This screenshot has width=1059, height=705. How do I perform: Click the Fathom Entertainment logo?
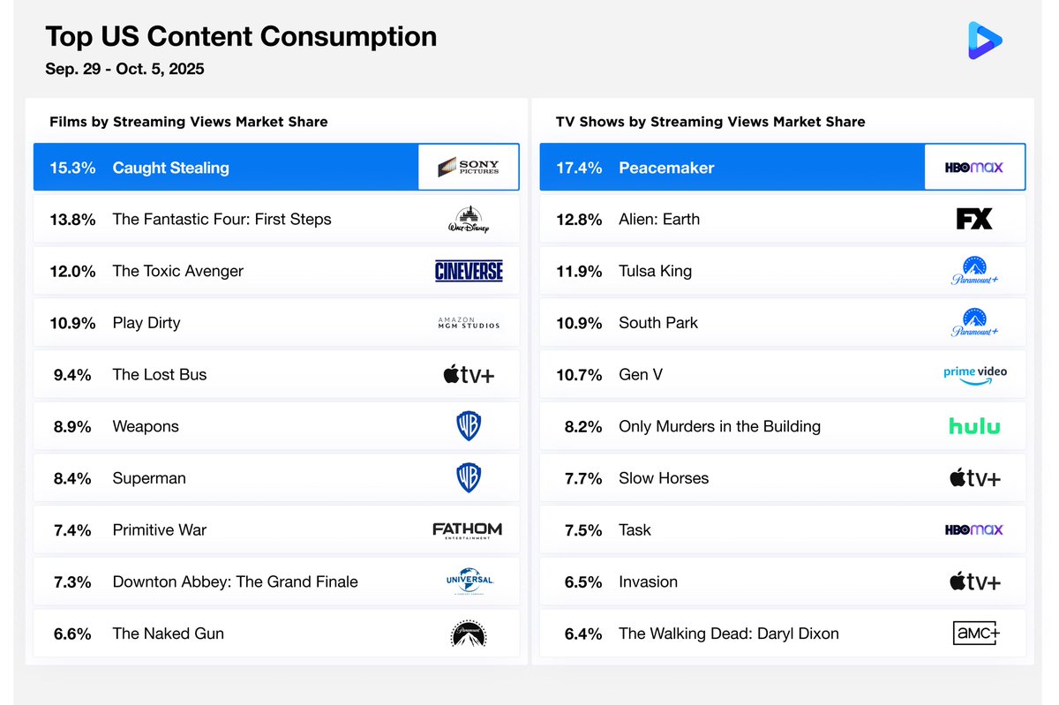pyautogui.click(x=467, y=529)
